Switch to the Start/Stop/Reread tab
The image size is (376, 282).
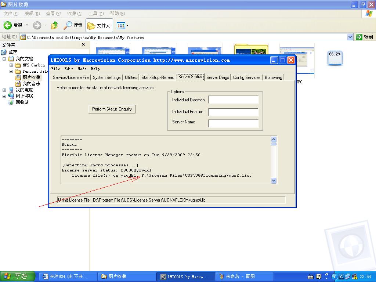click(158, 77)
